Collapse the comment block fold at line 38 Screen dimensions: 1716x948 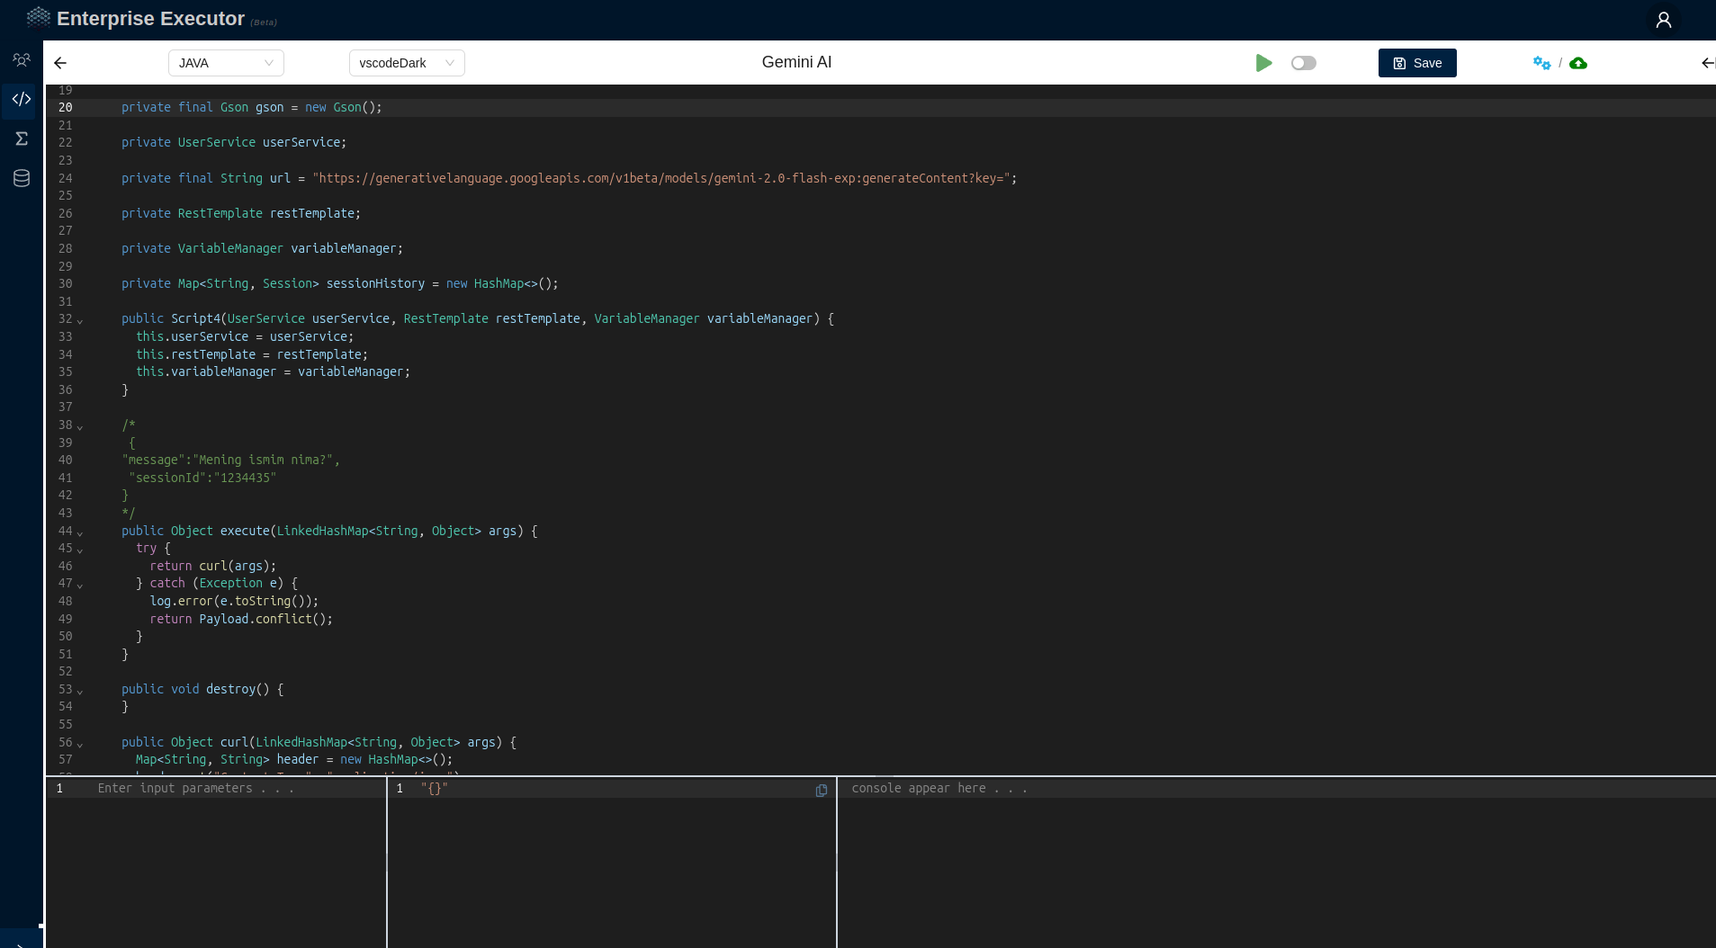80,426
